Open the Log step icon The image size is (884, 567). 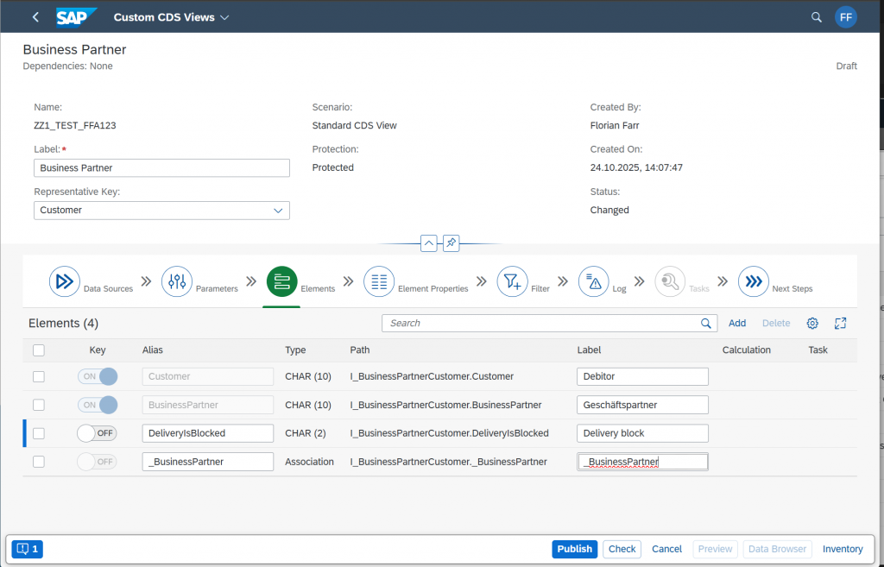click(x=593, y=281)
